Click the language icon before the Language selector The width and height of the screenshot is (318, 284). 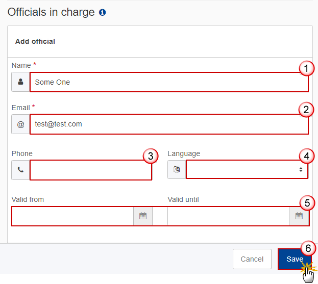pos(177,170)
